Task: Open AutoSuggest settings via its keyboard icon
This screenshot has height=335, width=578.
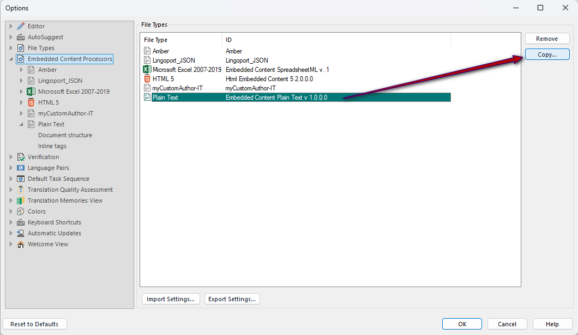Action: pyautogui.click(x=20, y=36)
